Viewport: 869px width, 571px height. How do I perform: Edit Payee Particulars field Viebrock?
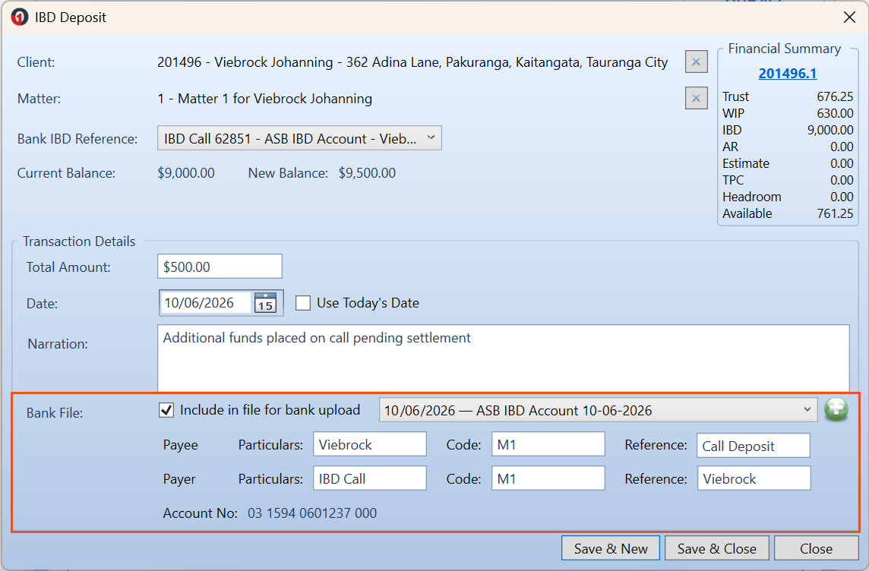(370, 444)
